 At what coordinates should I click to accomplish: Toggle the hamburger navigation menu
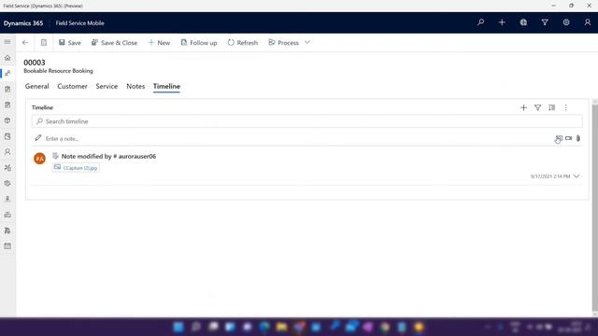coord(7,42)
